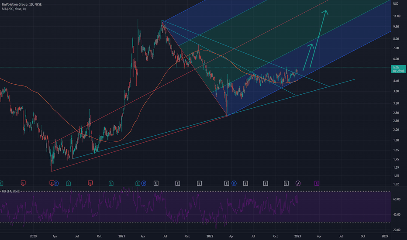407x240 pixels.
Task: Click the red earnings marker near November 2019
Action: pyautogui.click(x=23, y=183)
